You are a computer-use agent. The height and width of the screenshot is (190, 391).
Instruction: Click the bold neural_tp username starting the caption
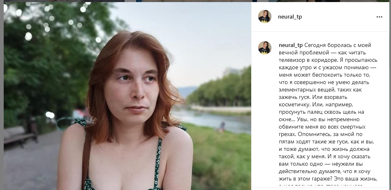click(291, 45)
